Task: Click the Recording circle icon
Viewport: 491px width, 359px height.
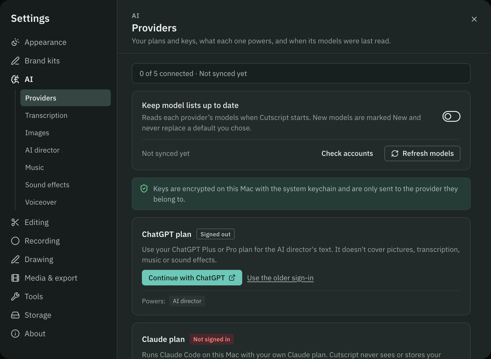Action: (x=15, y=241)
